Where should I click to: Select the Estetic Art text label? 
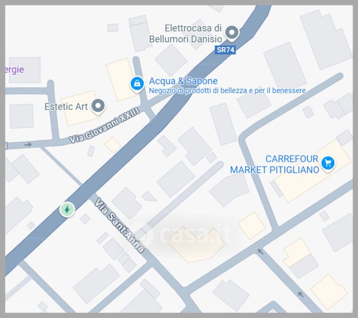66,107
